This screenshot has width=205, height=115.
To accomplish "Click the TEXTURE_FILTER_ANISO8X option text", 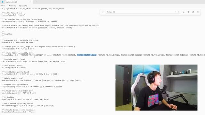I will 154,55.
